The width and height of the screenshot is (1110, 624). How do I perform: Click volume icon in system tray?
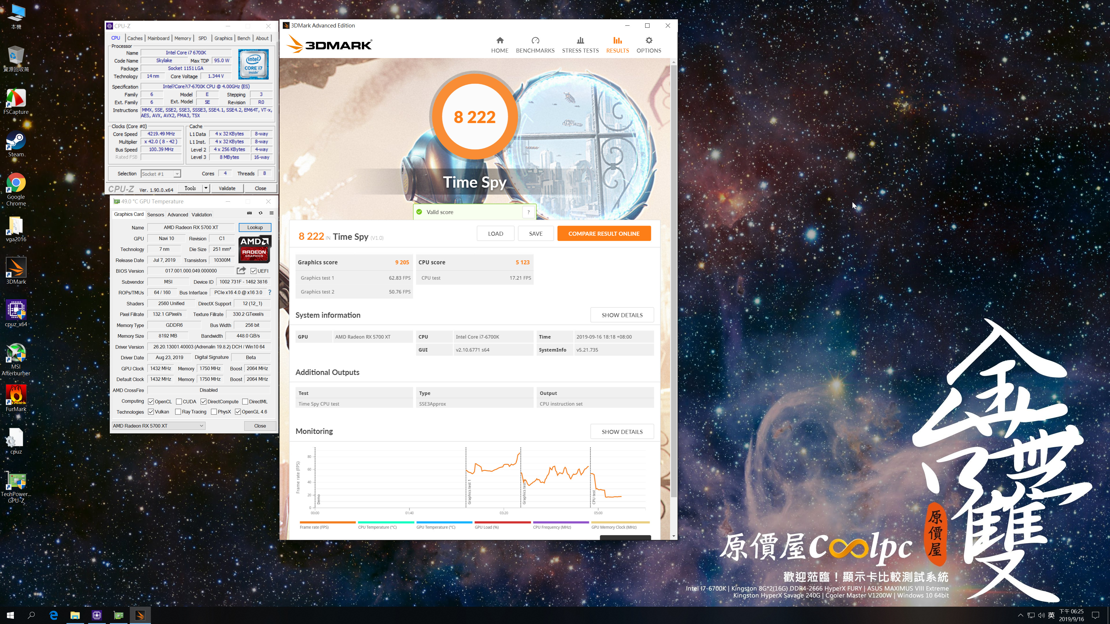(1041, 615)
